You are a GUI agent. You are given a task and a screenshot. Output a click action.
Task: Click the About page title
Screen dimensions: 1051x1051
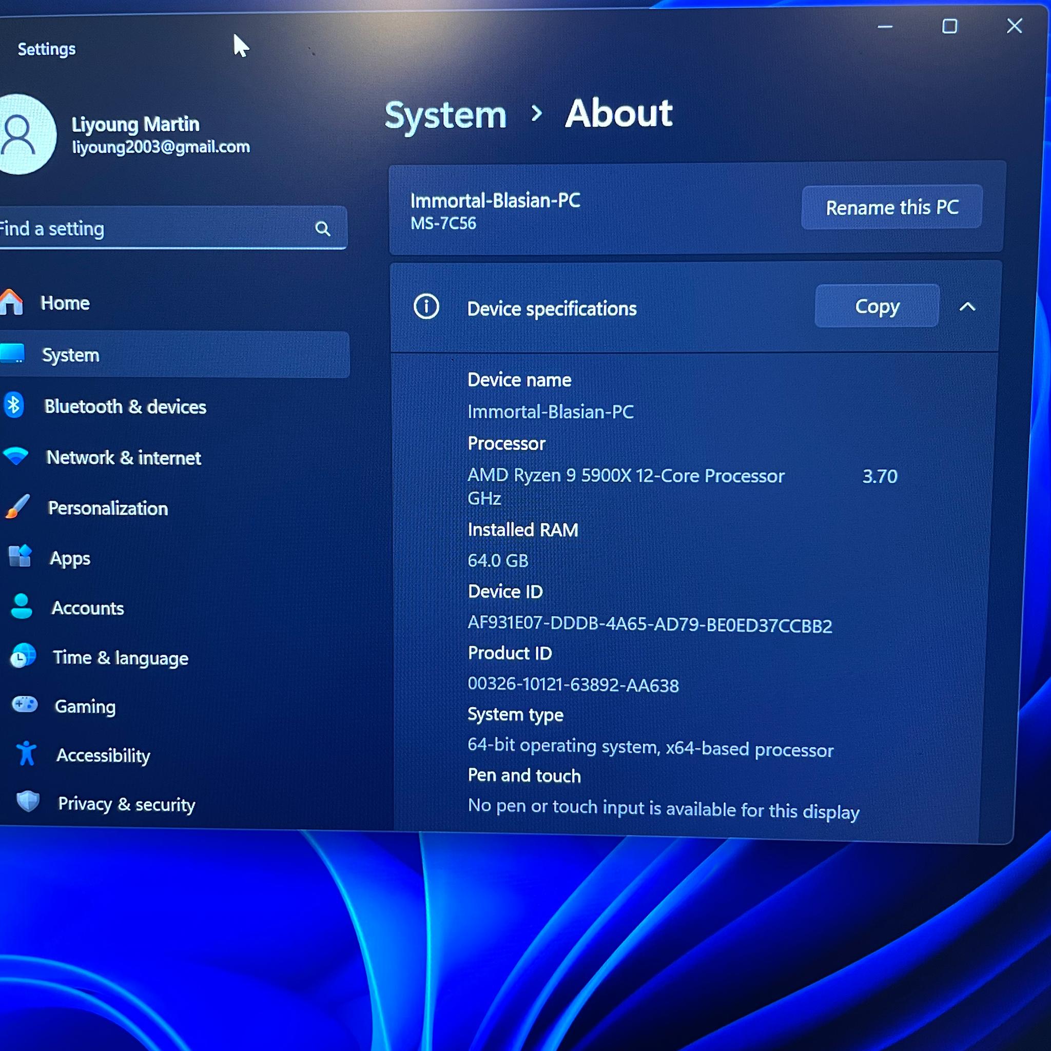[x=618, y=114]
